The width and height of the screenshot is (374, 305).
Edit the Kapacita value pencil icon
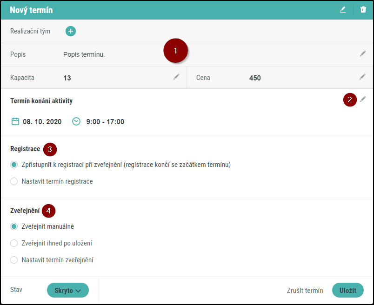click(176, 77)
